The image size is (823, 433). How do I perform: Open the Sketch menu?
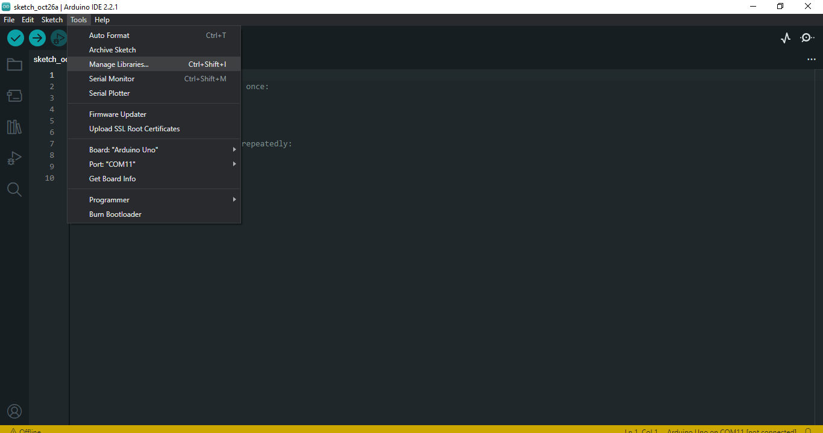click(52, 19)
